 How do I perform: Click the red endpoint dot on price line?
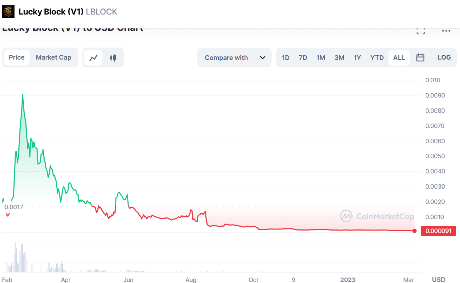click(414, 231)
